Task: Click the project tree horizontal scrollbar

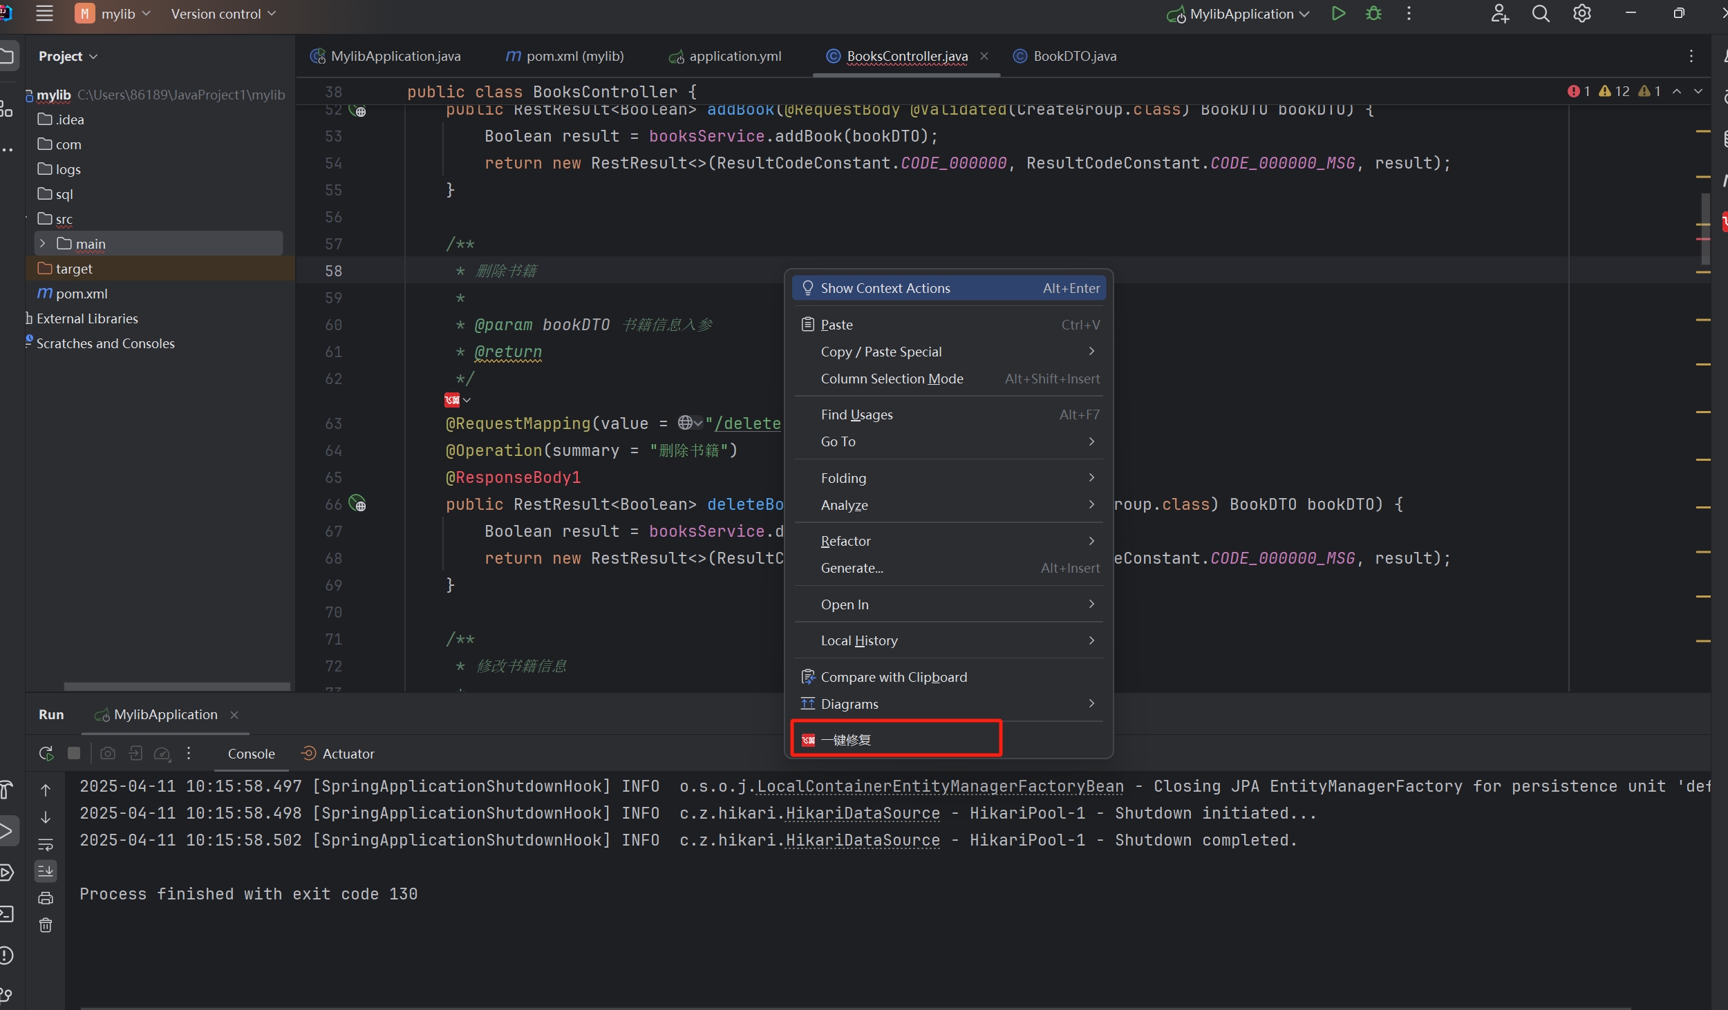Action: pyautogui.click(x=177, y=686)
